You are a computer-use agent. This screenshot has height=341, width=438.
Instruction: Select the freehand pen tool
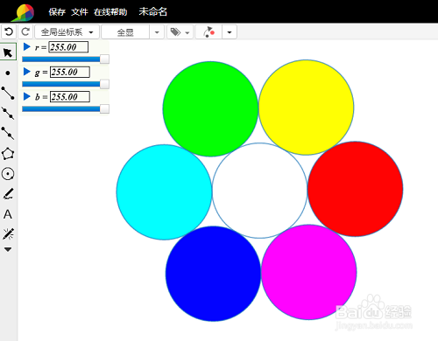[x=8, y=194]
